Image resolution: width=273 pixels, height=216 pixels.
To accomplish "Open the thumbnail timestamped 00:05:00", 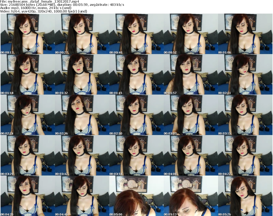I will [x=136, y=196].
